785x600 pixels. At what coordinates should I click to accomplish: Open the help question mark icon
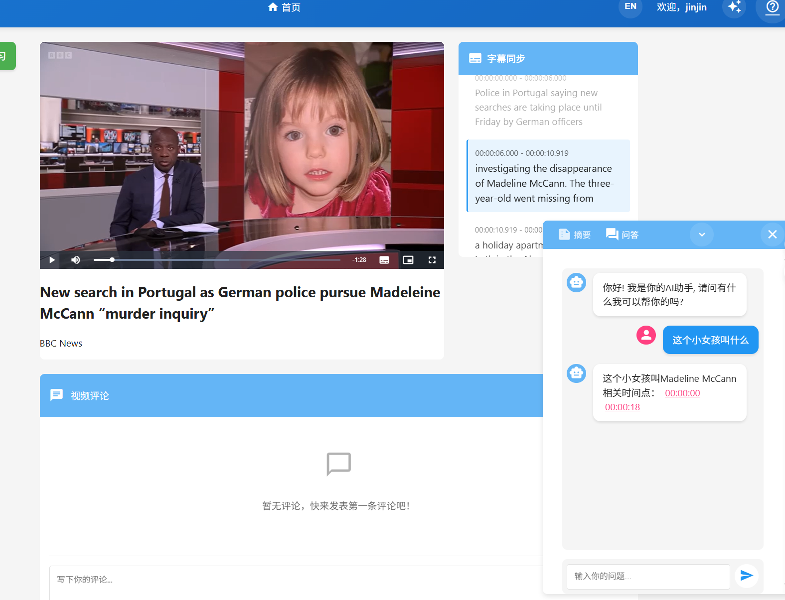pyautogui.click(x=772, y=7)
